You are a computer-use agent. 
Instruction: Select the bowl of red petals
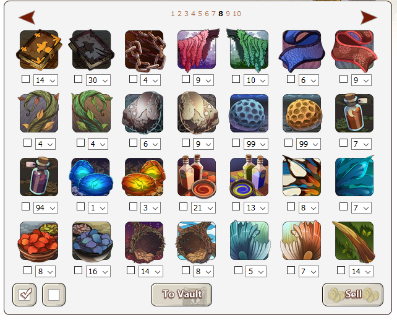38,241
